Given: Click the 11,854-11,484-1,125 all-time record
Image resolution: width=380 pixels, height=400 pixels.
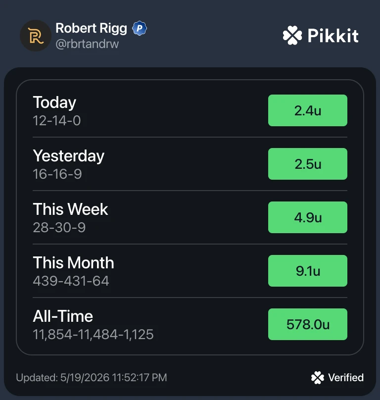Looking at the screenshot, I should [94, 335].
